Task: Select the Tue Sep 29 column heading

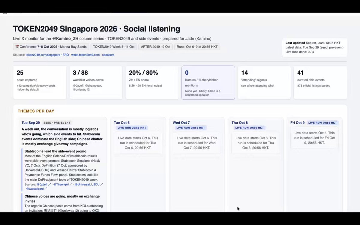Action: (x=31, y=123)
